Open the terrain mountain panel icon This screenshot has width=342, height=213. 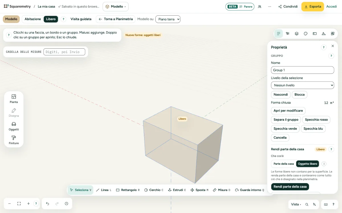[x=323, y=34]
